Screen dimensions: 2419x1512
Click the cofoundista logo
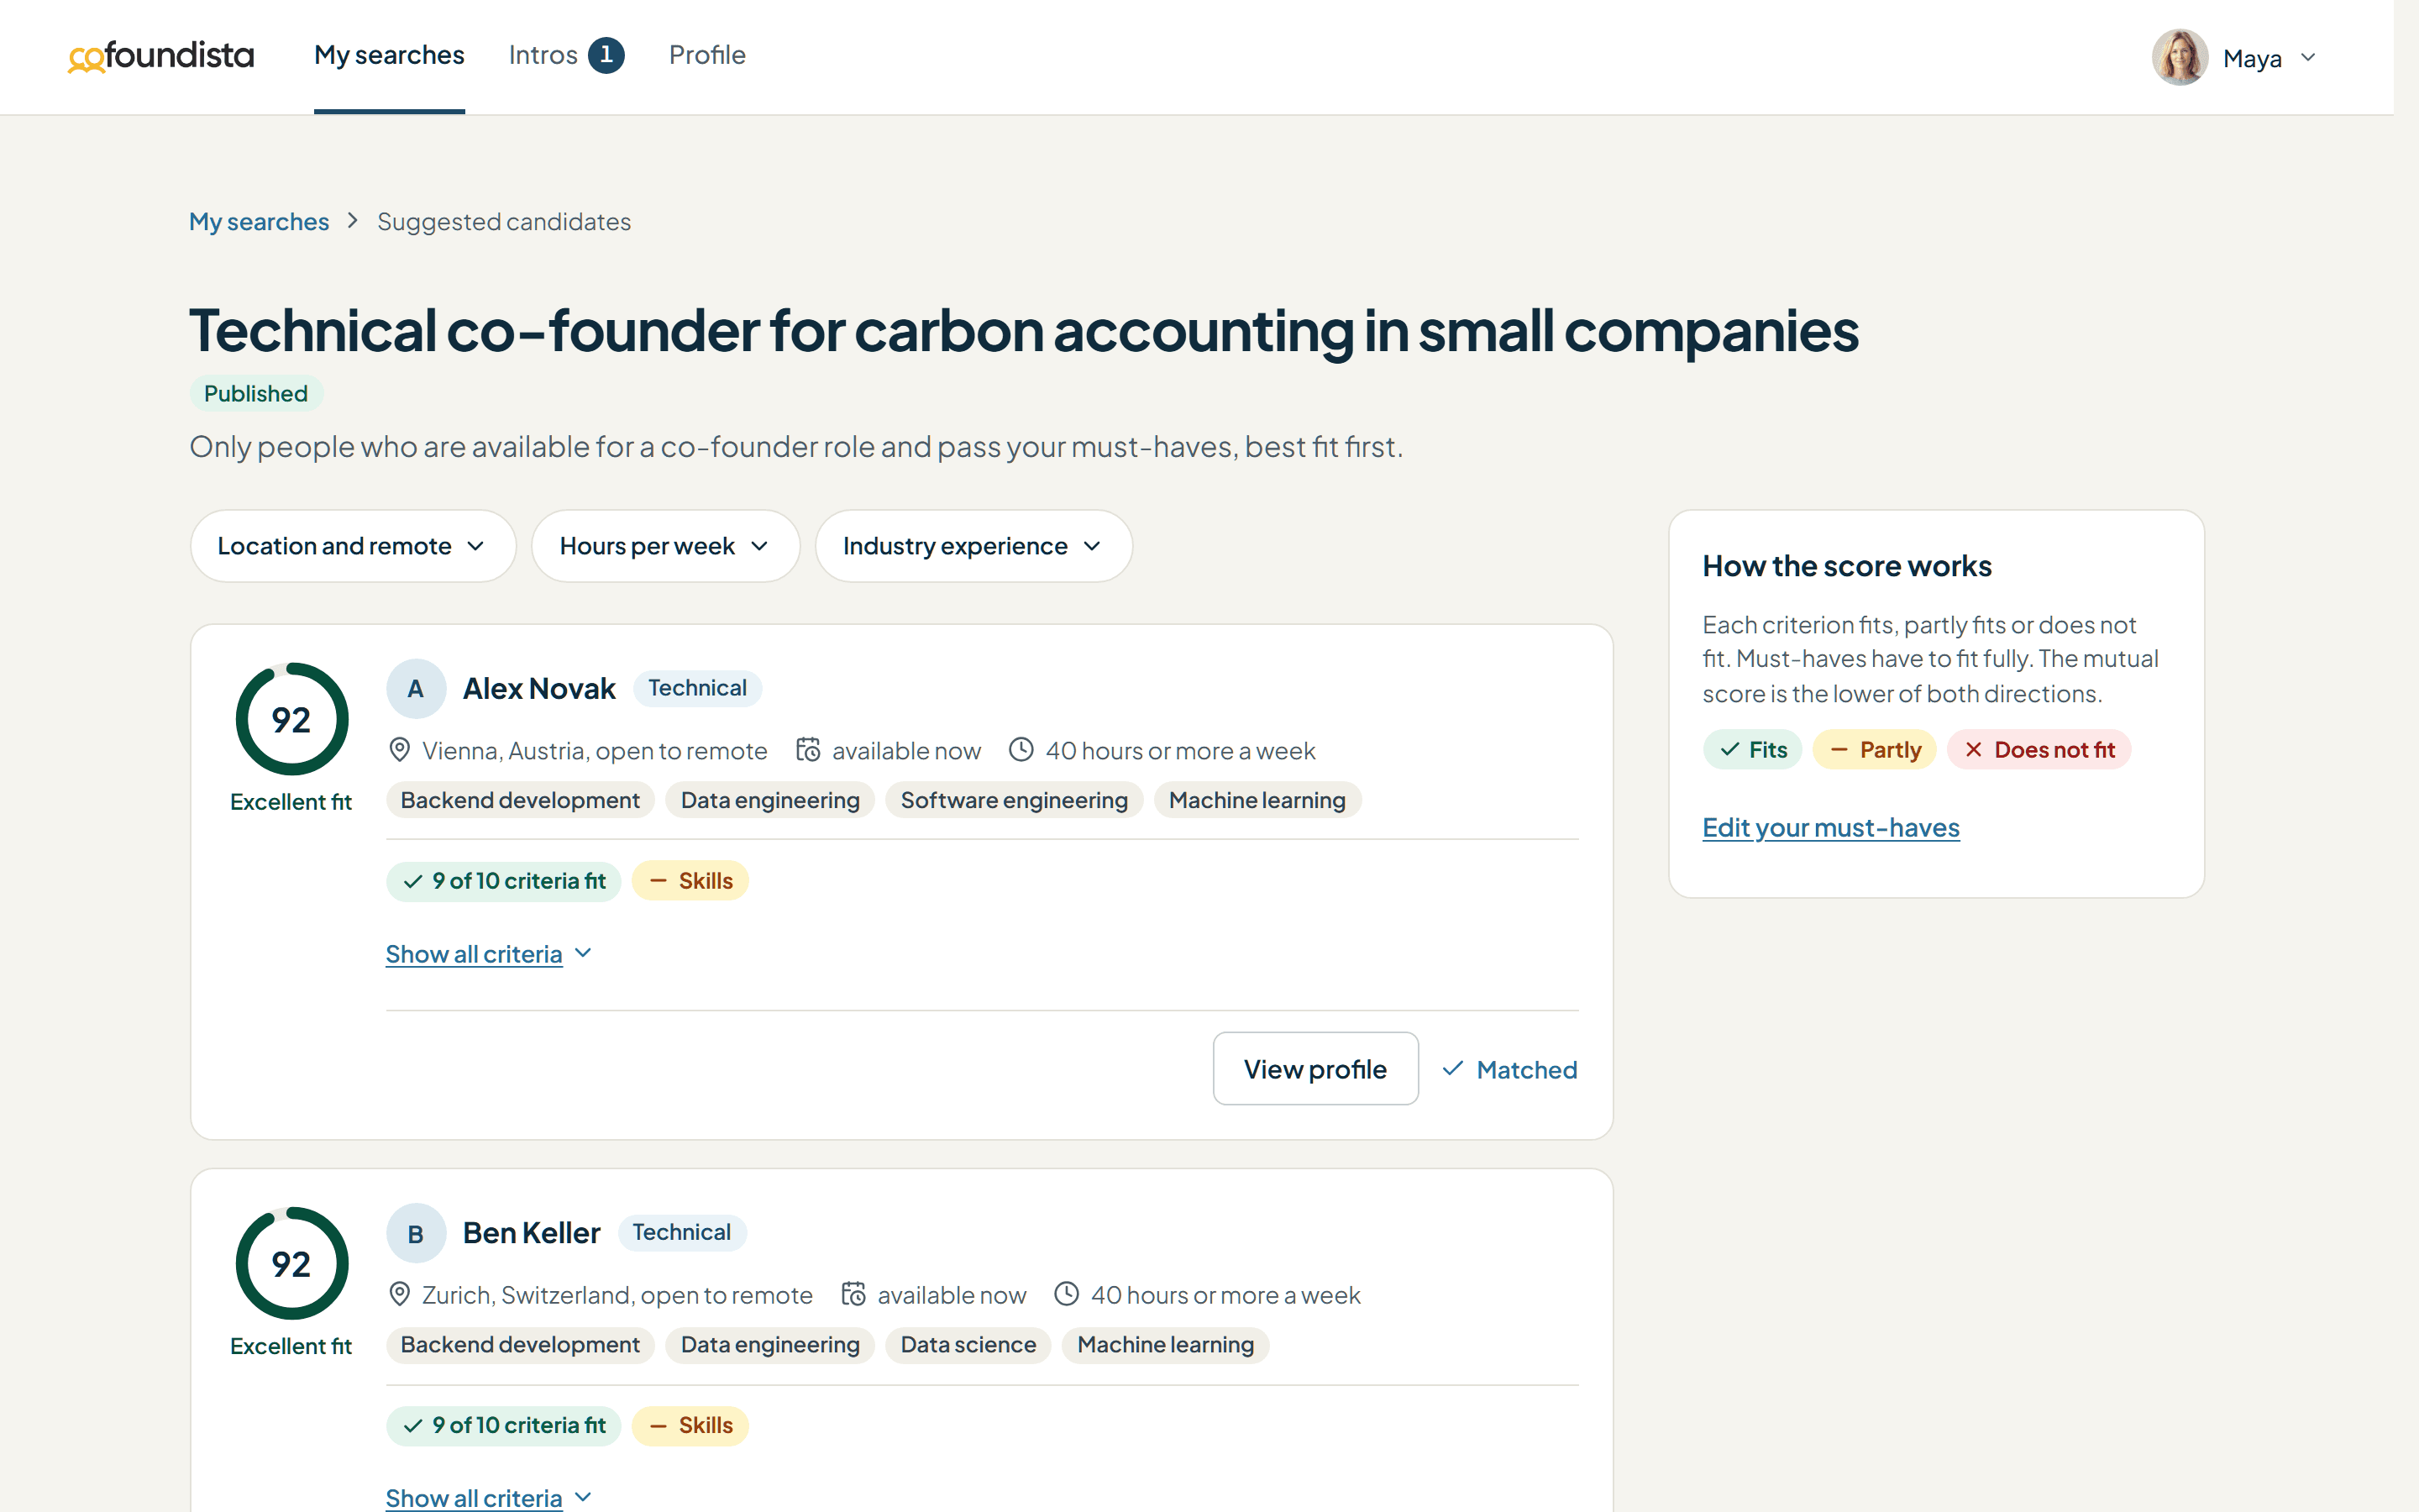coord(161,56)
